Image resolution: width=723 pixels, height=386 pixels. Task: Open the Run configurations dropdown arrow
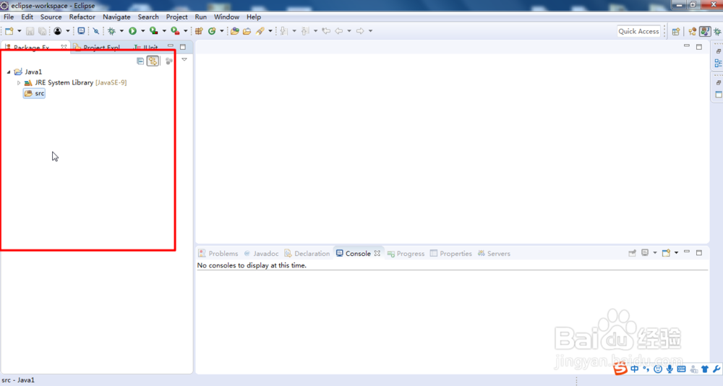tap(143, 31)
